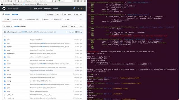
Task: Open the browser hamburger menu
Action: coord(85,1)
